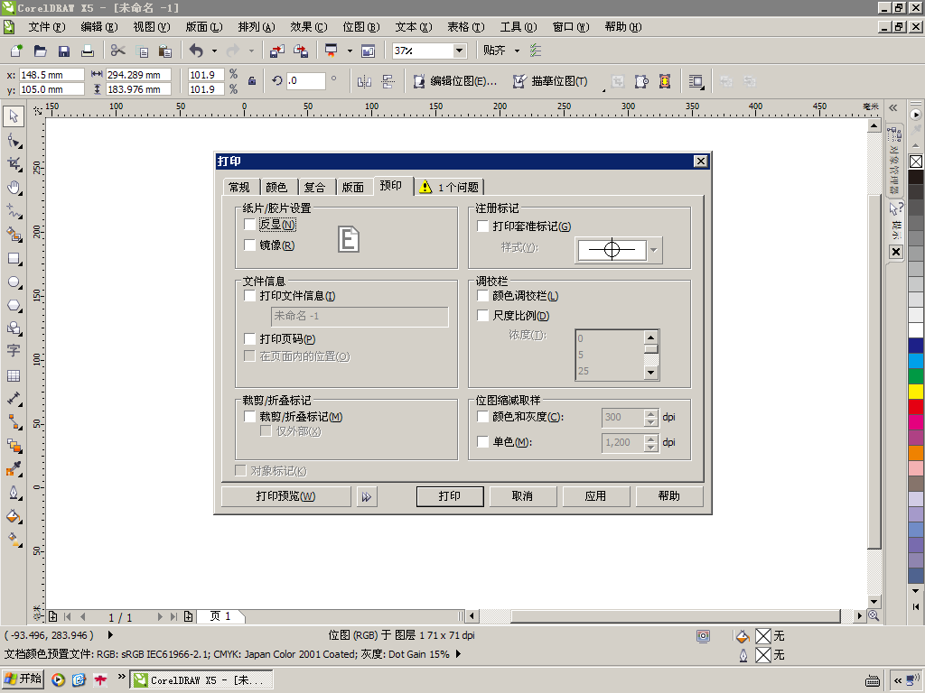Open the 文件(F) menu

tap(47, 27)
